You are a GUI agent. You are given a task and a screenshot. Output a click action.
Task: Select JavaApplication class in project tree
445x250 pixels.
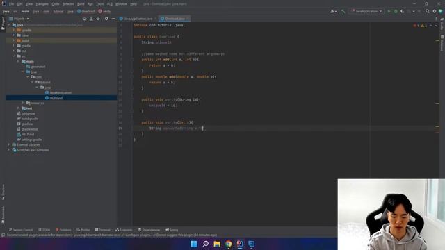click(58, 92)
